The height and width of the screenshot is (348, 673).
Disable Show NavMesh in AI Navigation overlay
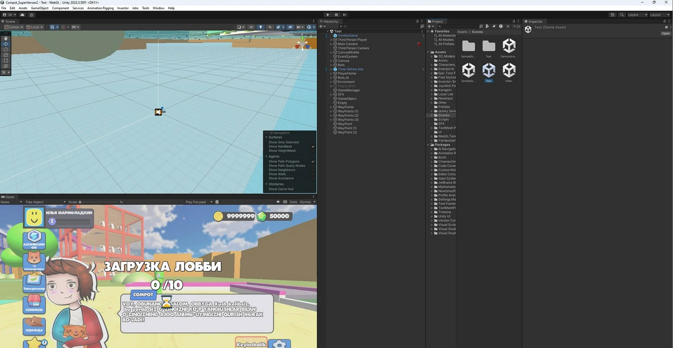(x=313, y=147)
